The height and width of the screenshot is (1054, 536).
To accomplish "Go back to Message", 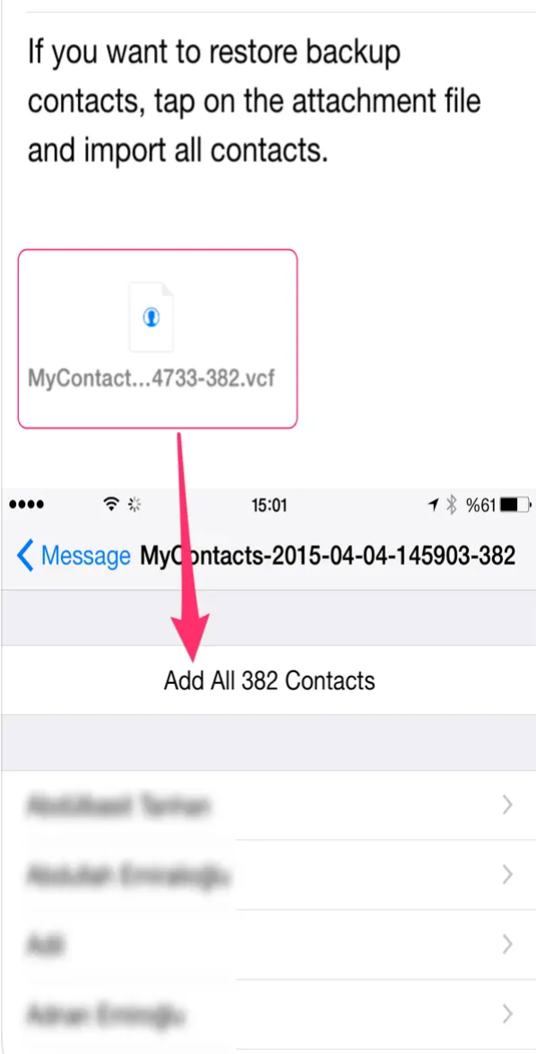I will [x=73, y=557].
